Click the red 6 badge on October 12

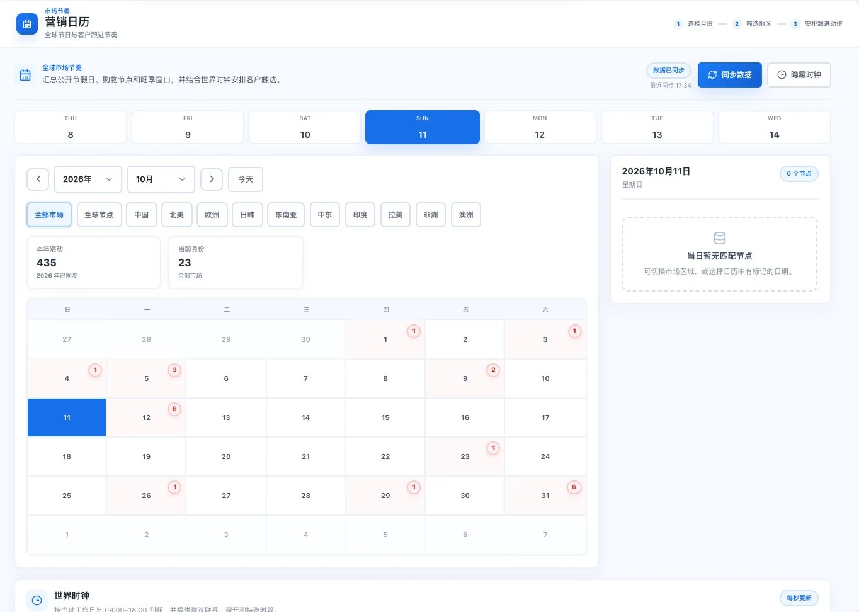coord(174,409)
